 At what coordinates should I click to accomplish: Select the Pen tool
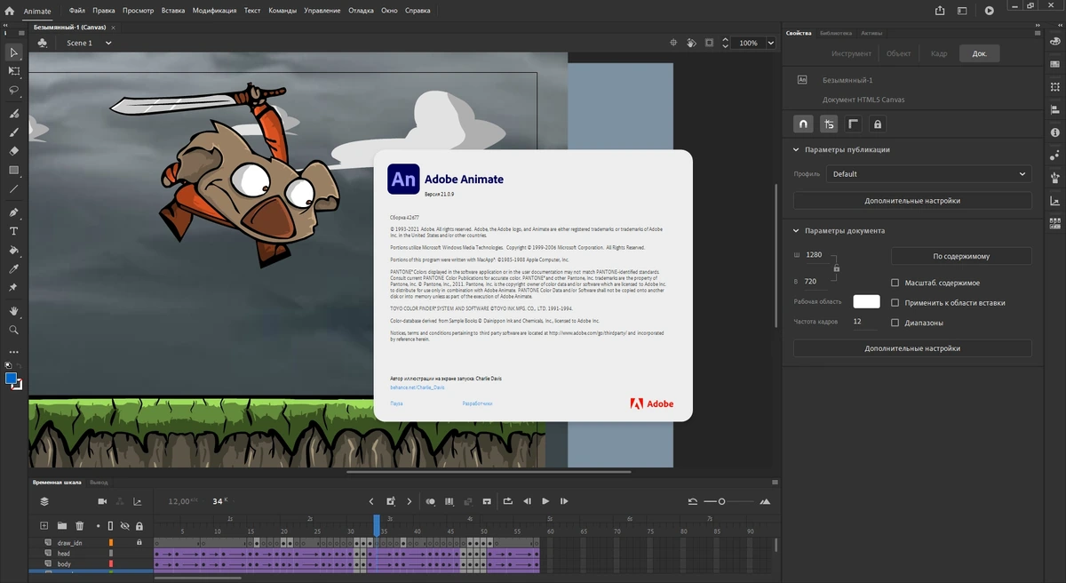[13, 212]
